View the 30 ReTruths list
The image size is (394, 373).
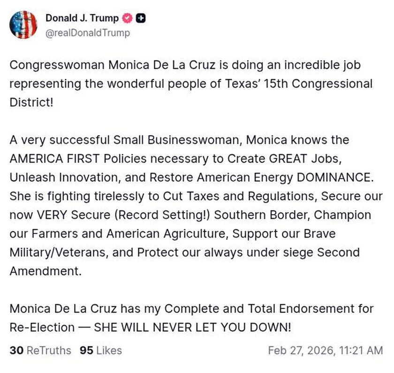point(40,351)
